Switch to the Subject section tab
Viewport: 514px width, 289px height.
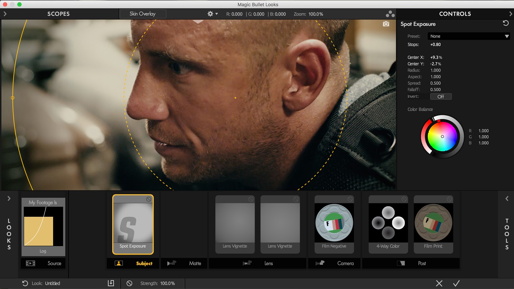click(x=133, y=263)
